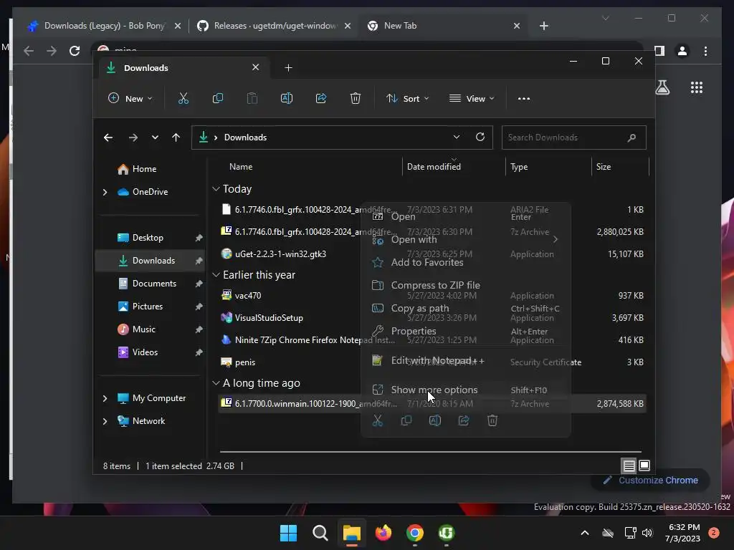The height and width of the screenshot is (550, 734).
Task: Collapse the Earlier this year group
Action: click(x=216, y=275)
